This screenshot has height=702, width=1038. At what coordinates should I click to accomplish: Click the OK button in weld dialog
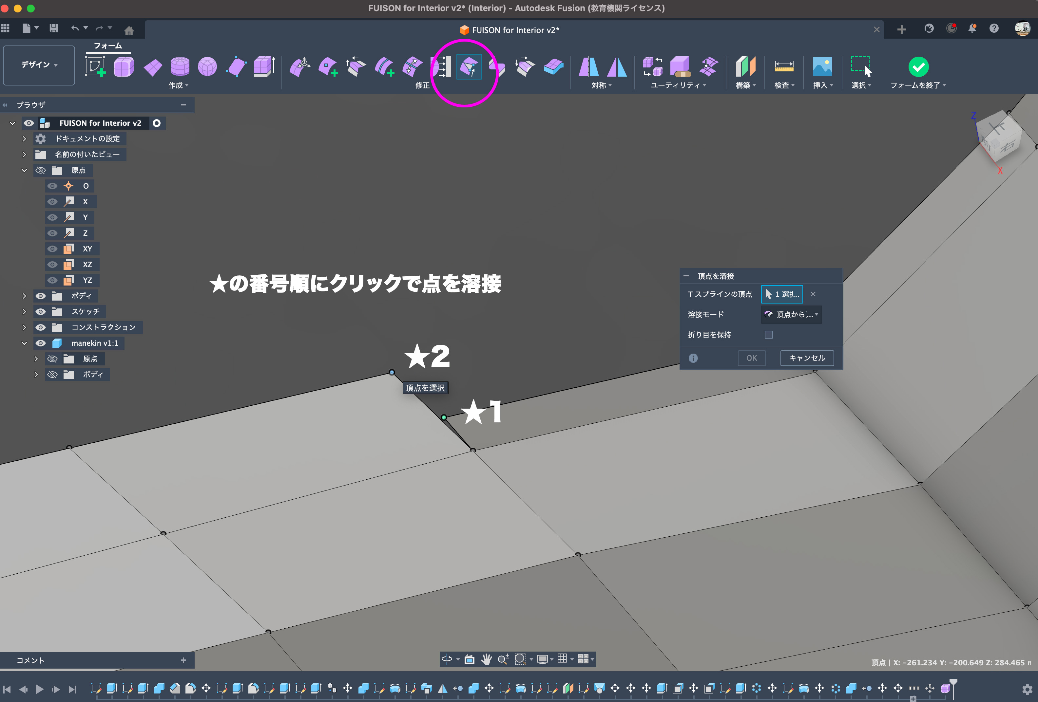pos(751,358)
